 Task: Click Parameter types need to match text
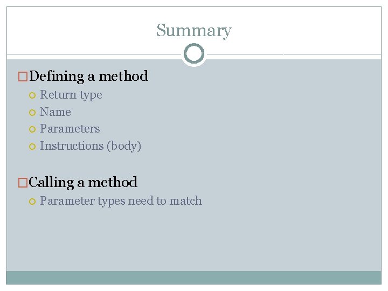click(121, 201)
